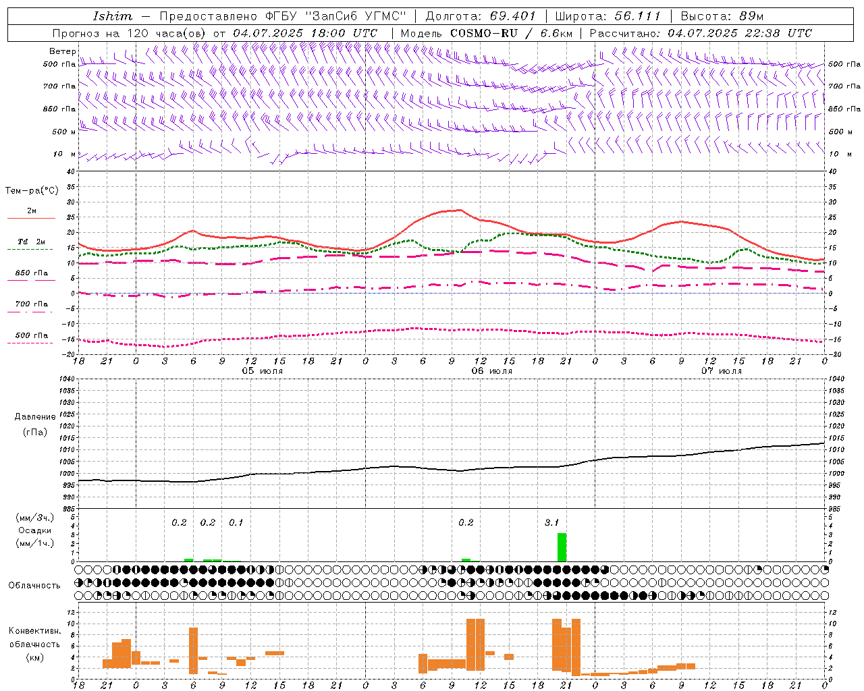Viewport: 864px width, 691px height.
Task: Click the station name Ishim in the header
Action: pos(113,16)
